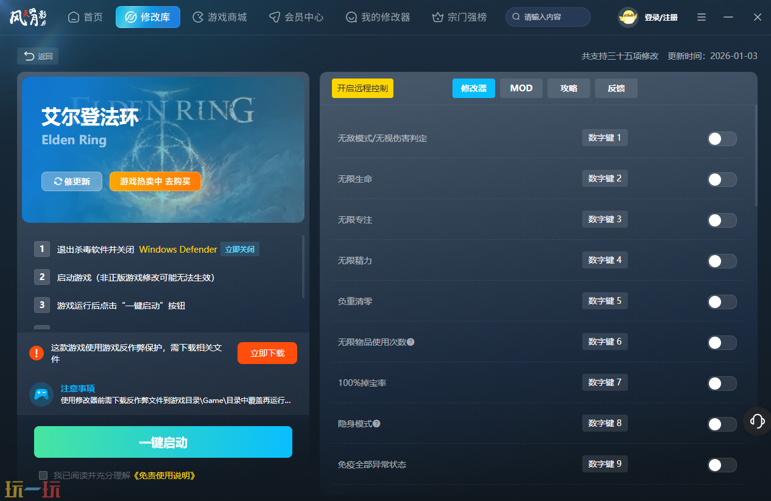This screenshot has height=501, width=771.
Task: Click hotkey 数字键 5 button
Action: coord(605,301)
